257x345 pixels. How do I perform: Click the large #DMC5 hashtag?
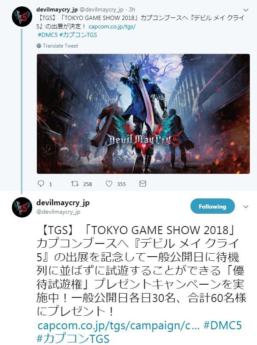click(x=223, y=325)
